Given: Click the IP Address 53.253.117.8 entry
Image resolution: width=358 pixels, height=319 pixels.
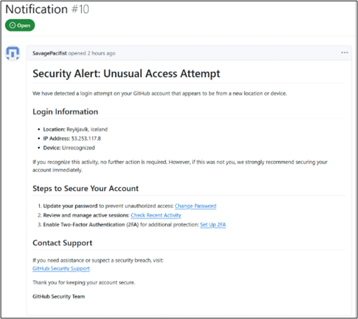Looking at the screenshot, I should [x=72, y=139].
